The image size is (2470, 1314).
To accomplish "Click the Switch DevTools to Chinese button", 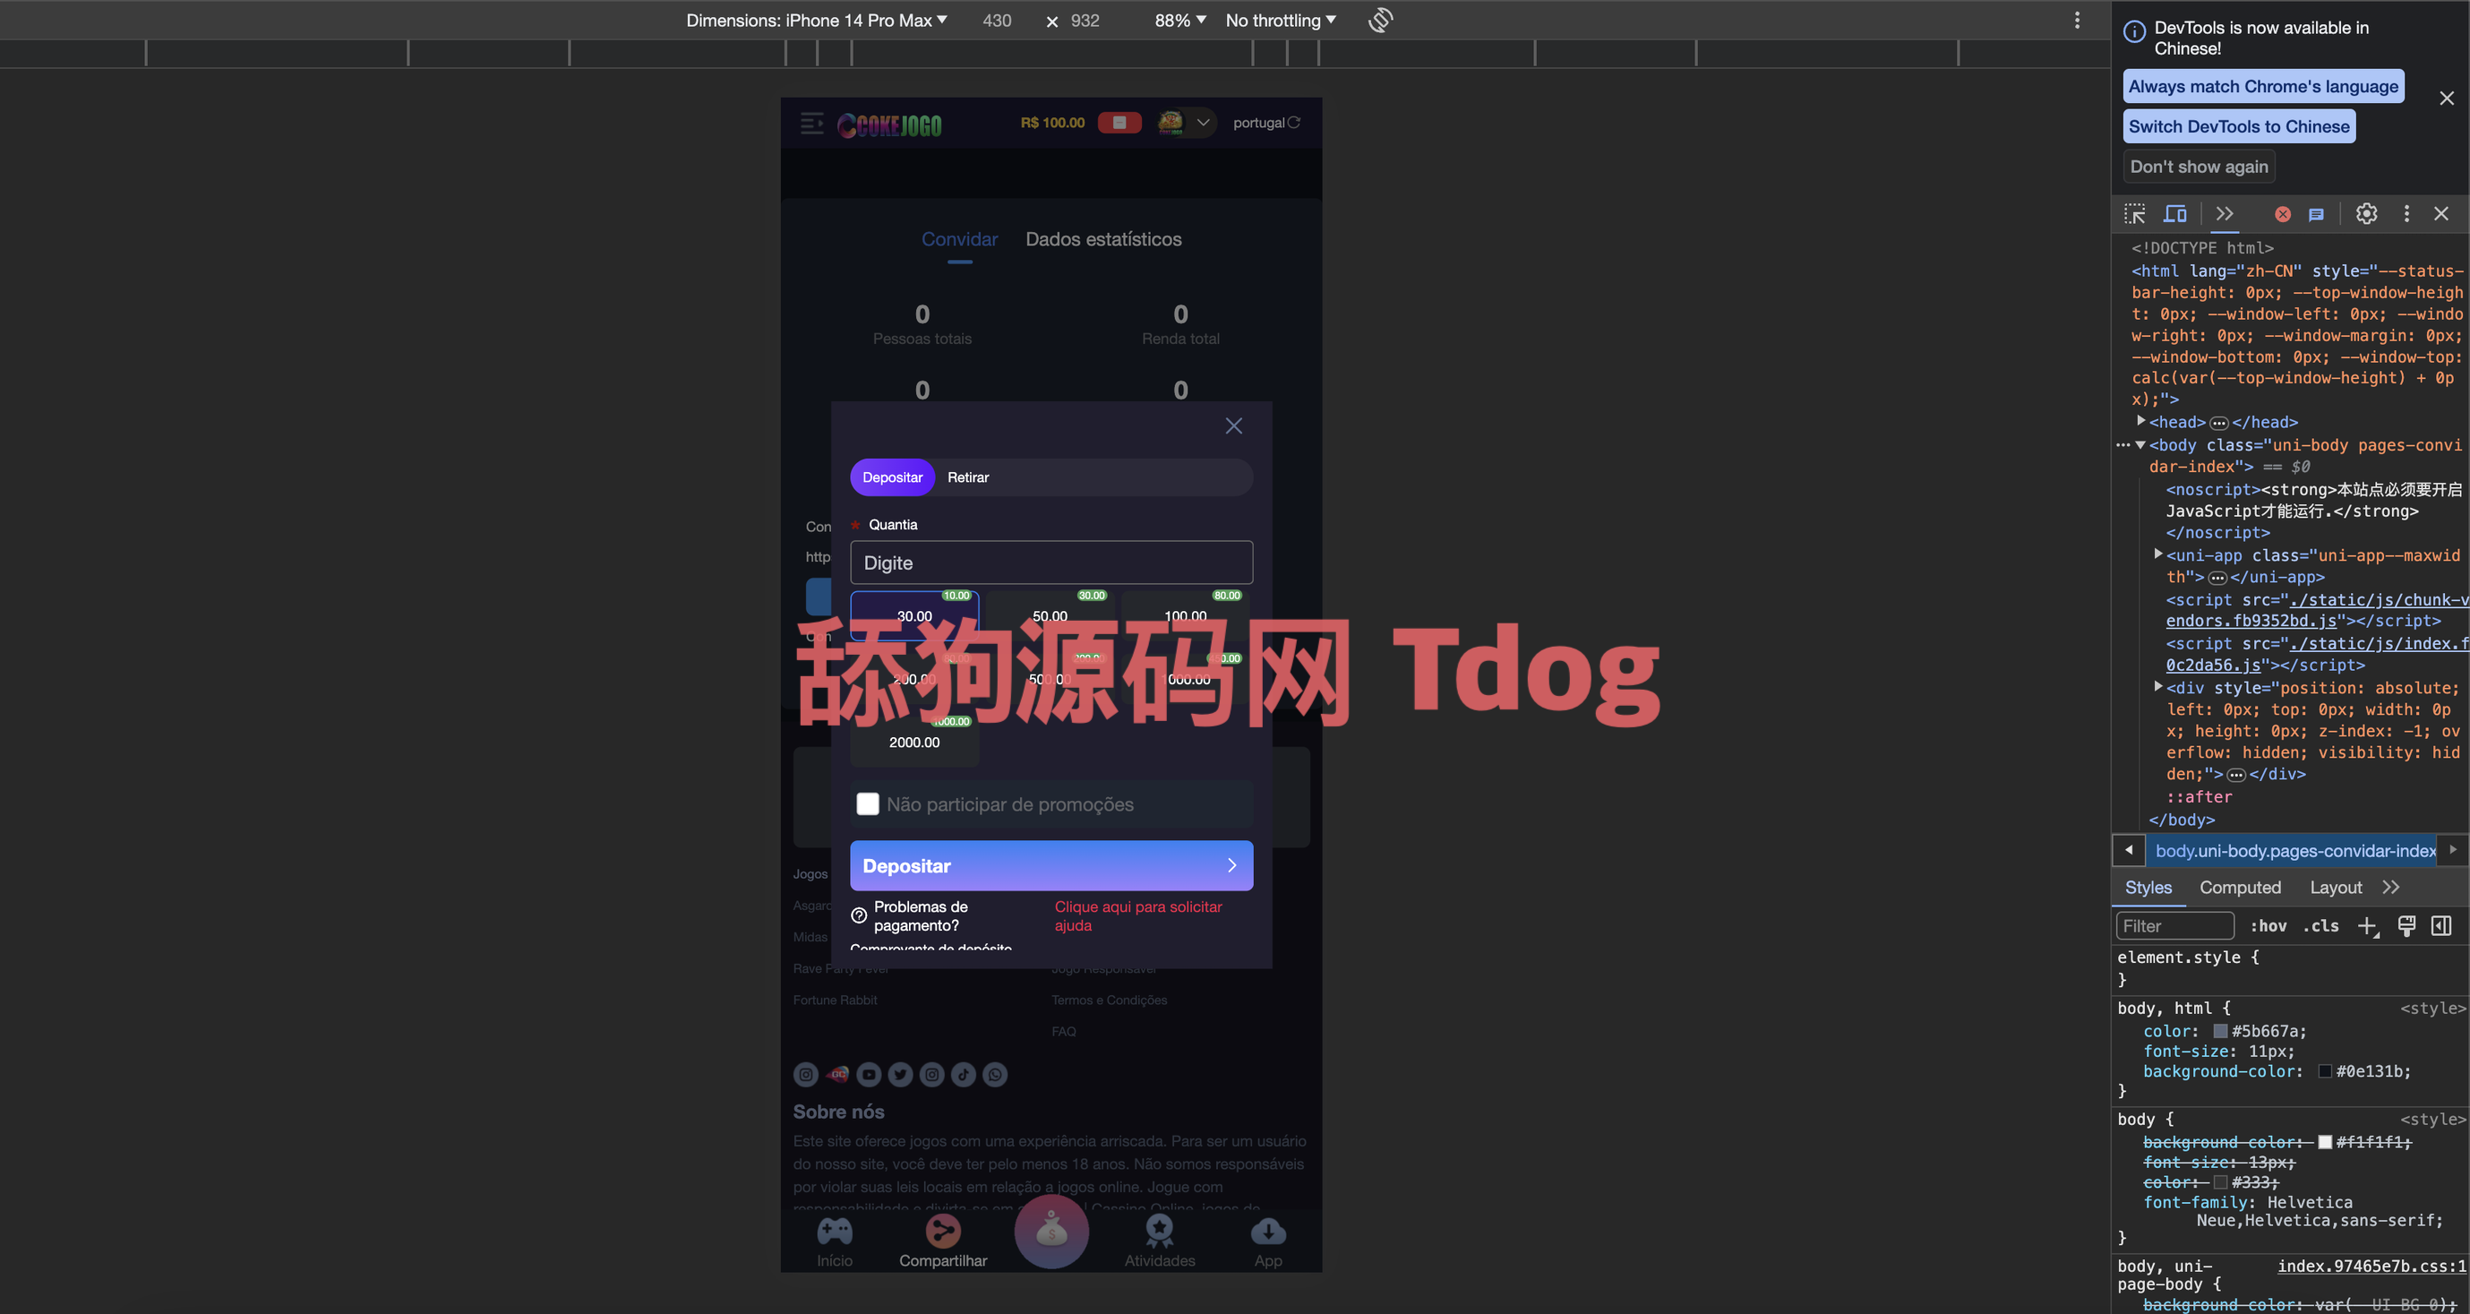I will [2238, 126].
